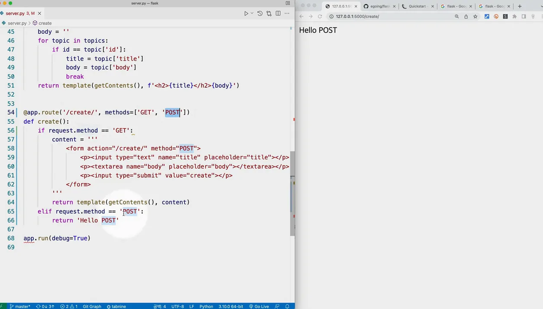
Task: Click the lightbulb icon in browser toolbar
Action: click(533, 16)
